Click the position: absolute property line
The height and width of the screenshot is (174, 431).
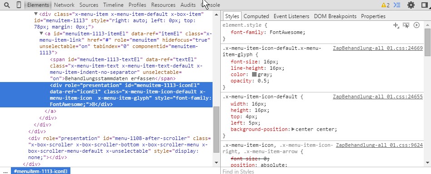pyautogui.click(x=259, y=165)
